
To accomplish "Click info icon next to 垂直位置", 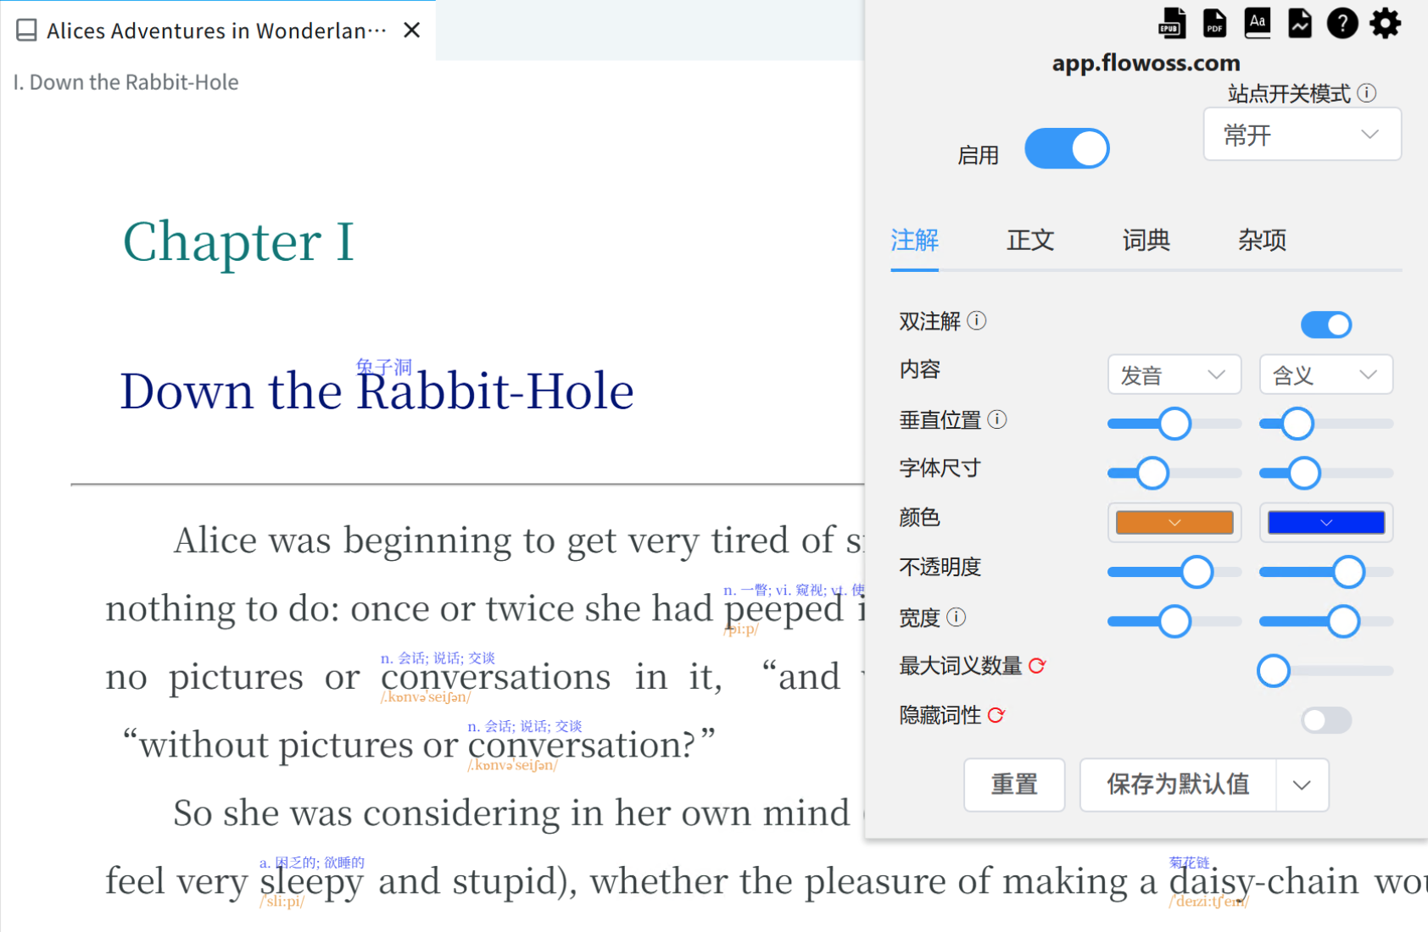I will [997, 419].
